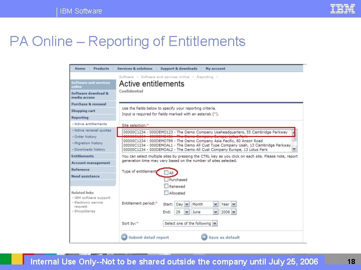Click the Submit detail report link
Viewport: 361px width, 270px height.
coord(148,237)
